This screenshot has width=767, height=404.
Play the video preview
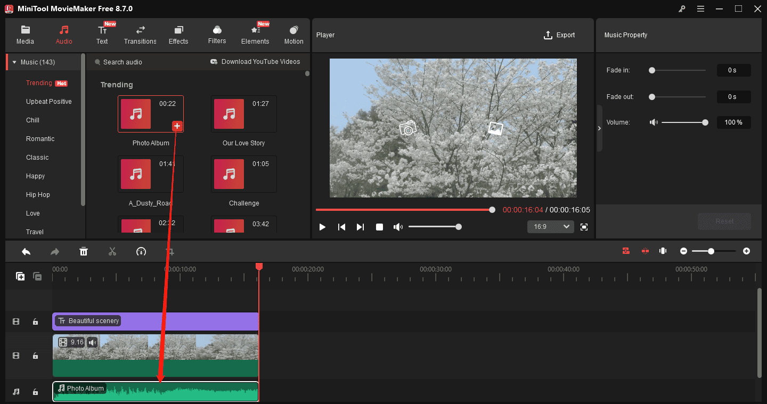tap(322, 227)
